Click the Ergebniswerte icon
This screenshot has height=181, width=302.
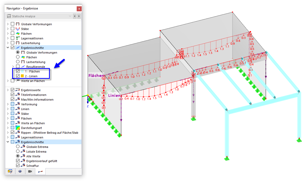click(x=18, y=90)
